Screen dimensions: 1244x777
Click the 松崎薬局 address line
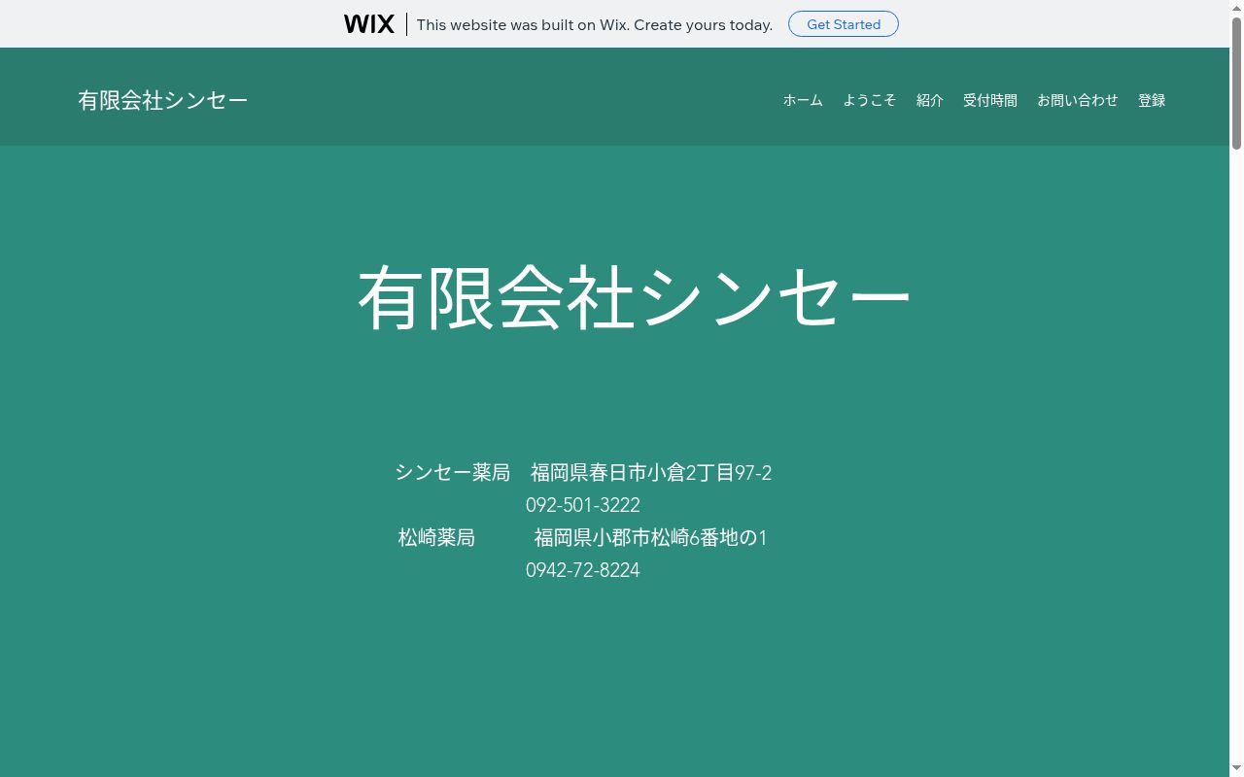click(583, 537)
